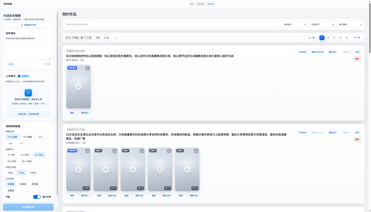Go to page 5
Viewport: 371px width, 212px height.
(x=346, y=38)
